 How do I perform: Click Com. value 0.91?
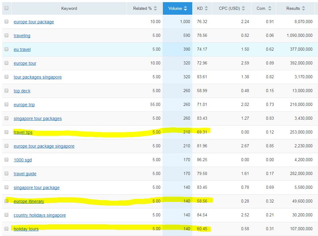pos(270,21)
